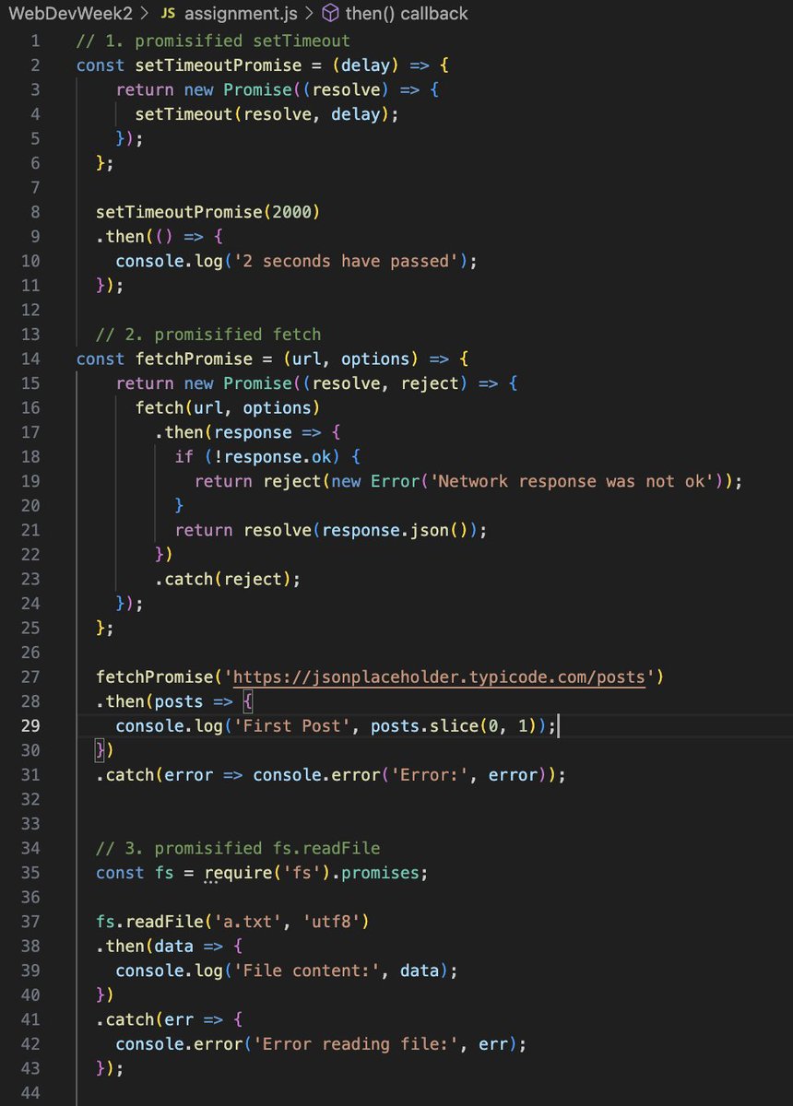
Task: Click the cube symbol icon before then() callback
Action: [x=329, y=14]
